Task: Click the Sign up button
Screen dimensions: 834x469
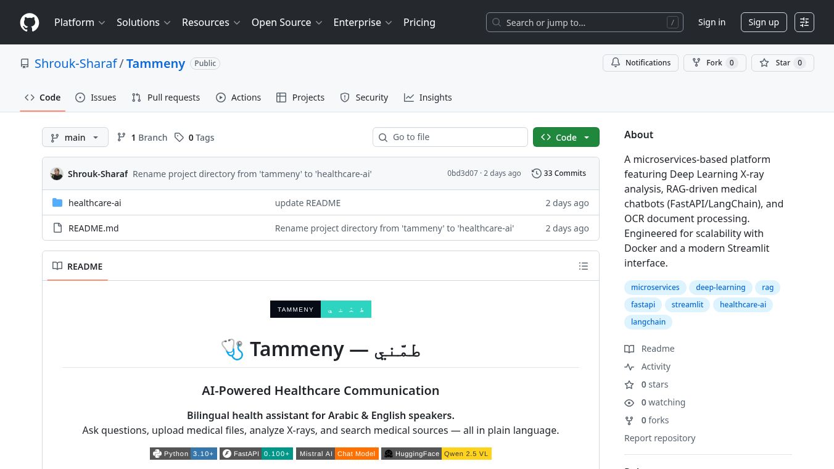Action: coord(764,22)
